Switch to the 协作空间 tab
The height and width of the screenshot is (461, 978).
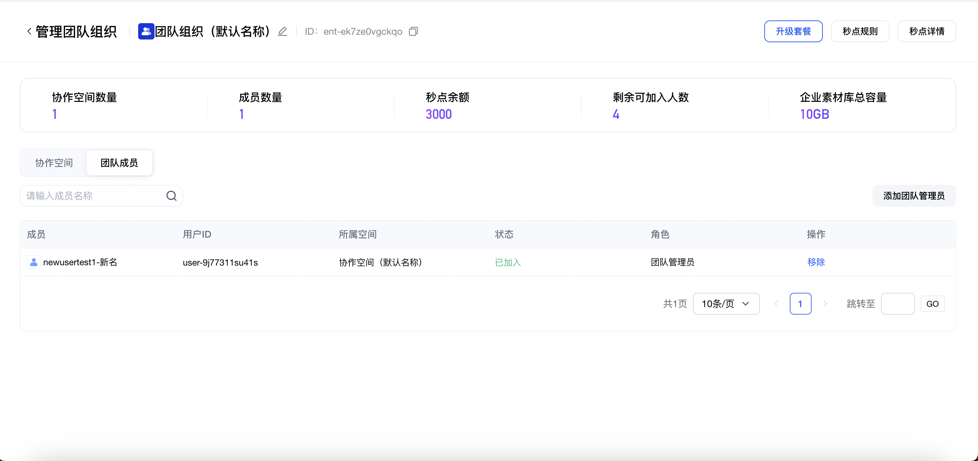54,163
